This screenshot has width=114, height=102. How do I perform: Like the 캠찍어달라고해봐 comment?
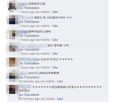55,40
